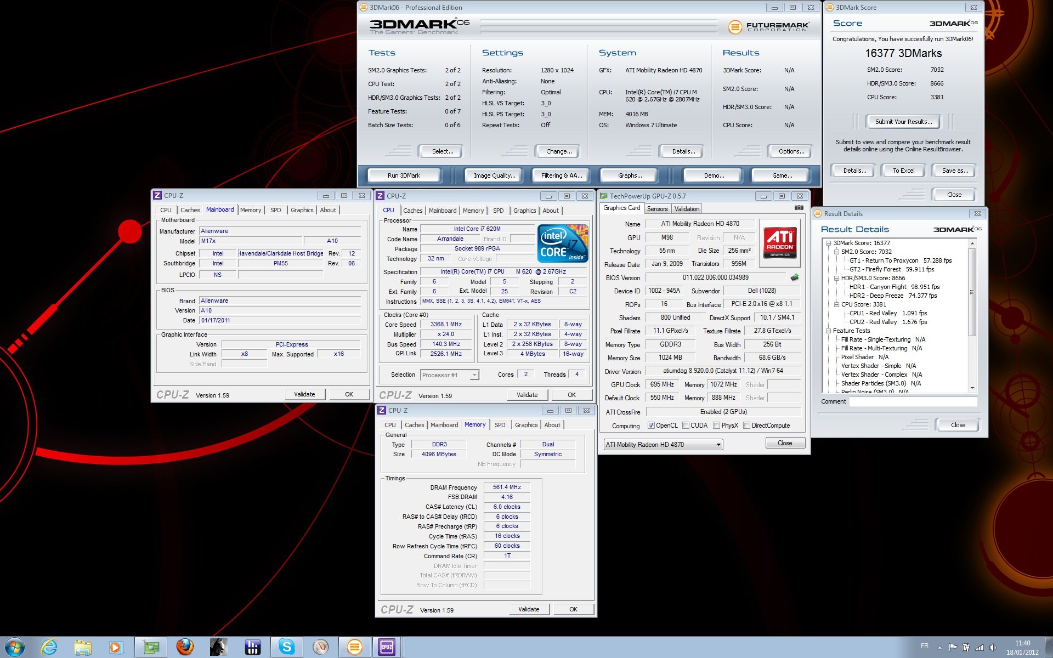Click the Details... button under System

683,151
